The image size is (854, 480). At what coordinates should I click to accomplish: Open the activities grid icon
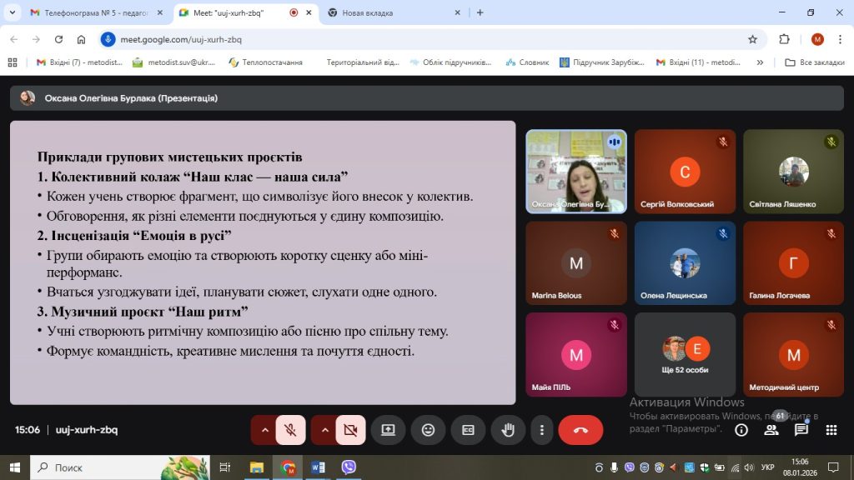click(x=831, y=430)
